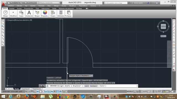177x99 pixels.
Task: Click the Autodesk Exchange X icon
Action: 148,3
